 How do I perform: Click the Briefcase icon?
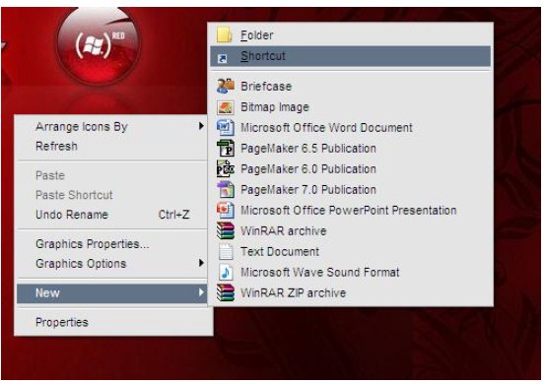(x=226, y=86)
